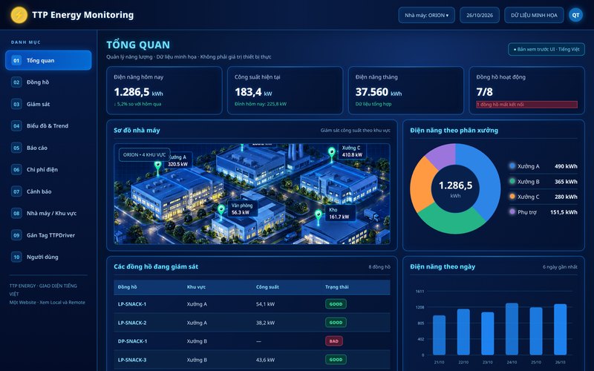This screenshot has height=371, width=594.
Task: Click the Văn phòng 56.3 kW label
Action: pyautogui.click(x=243, y=209)
